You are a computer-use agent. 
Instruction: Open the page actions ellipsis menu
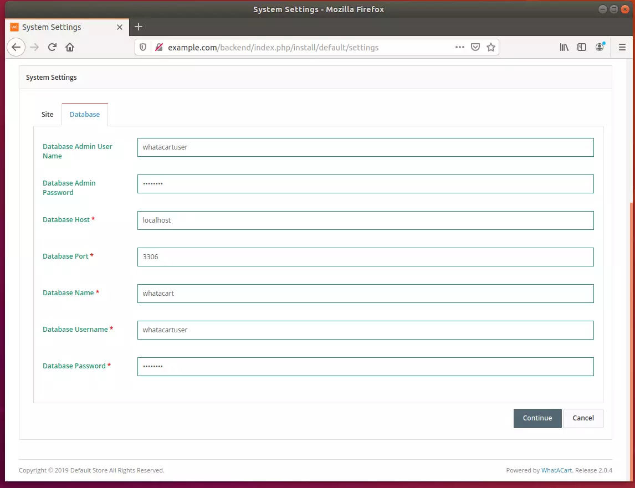tap(460, 48)
